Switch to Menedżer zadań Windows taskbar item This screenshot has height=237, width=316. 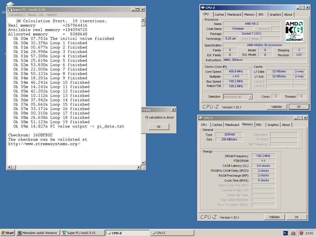click(38, 233)
